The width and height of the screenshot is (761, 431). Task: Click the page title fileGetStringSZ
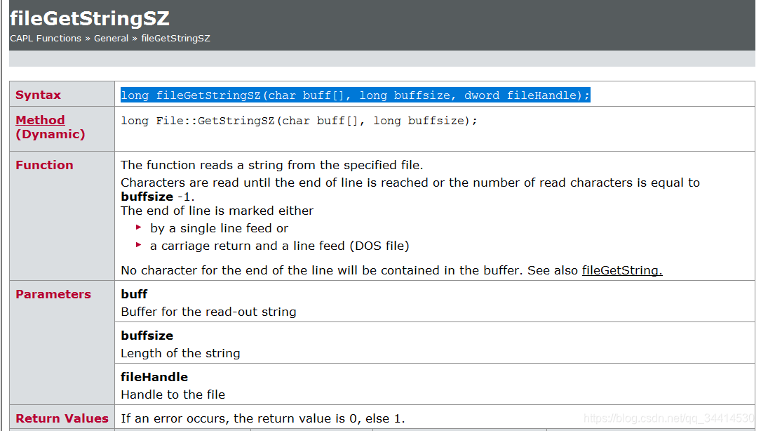click(90, 18)
